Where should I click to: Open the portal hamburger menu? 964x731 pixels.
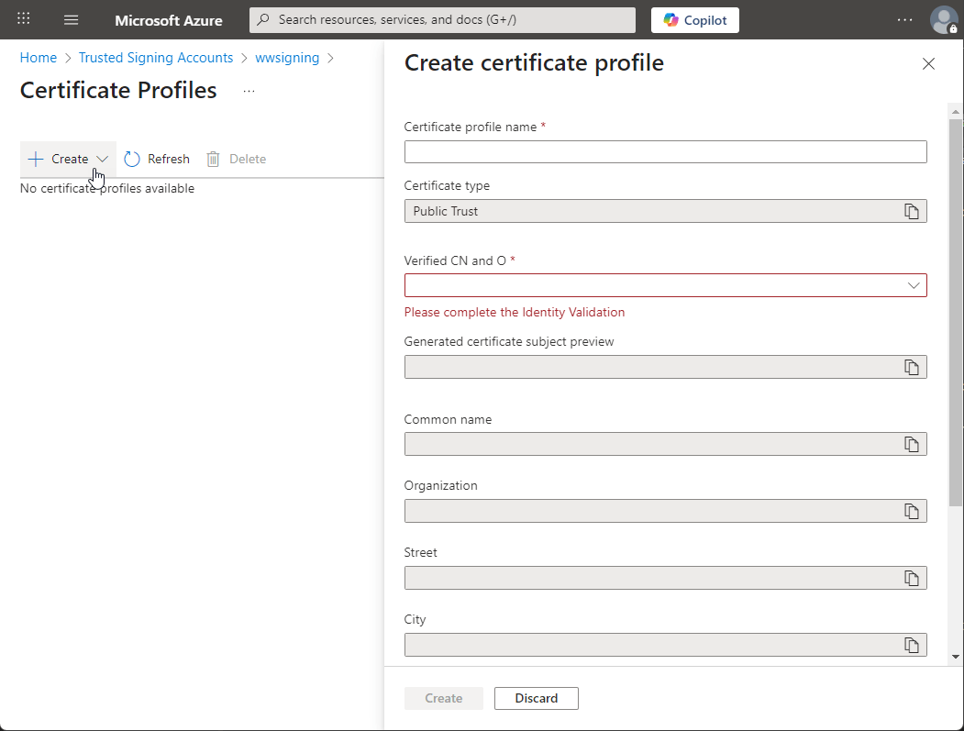[x=71, y=19]
